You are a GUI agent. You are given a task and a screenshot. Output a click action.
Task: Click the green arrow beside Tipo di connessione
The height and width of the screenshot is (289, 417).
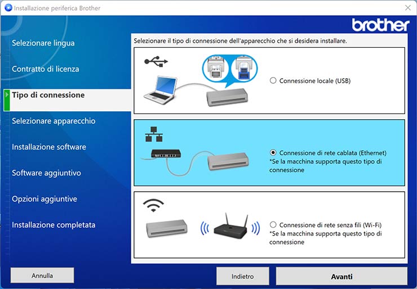click(6, 95)
